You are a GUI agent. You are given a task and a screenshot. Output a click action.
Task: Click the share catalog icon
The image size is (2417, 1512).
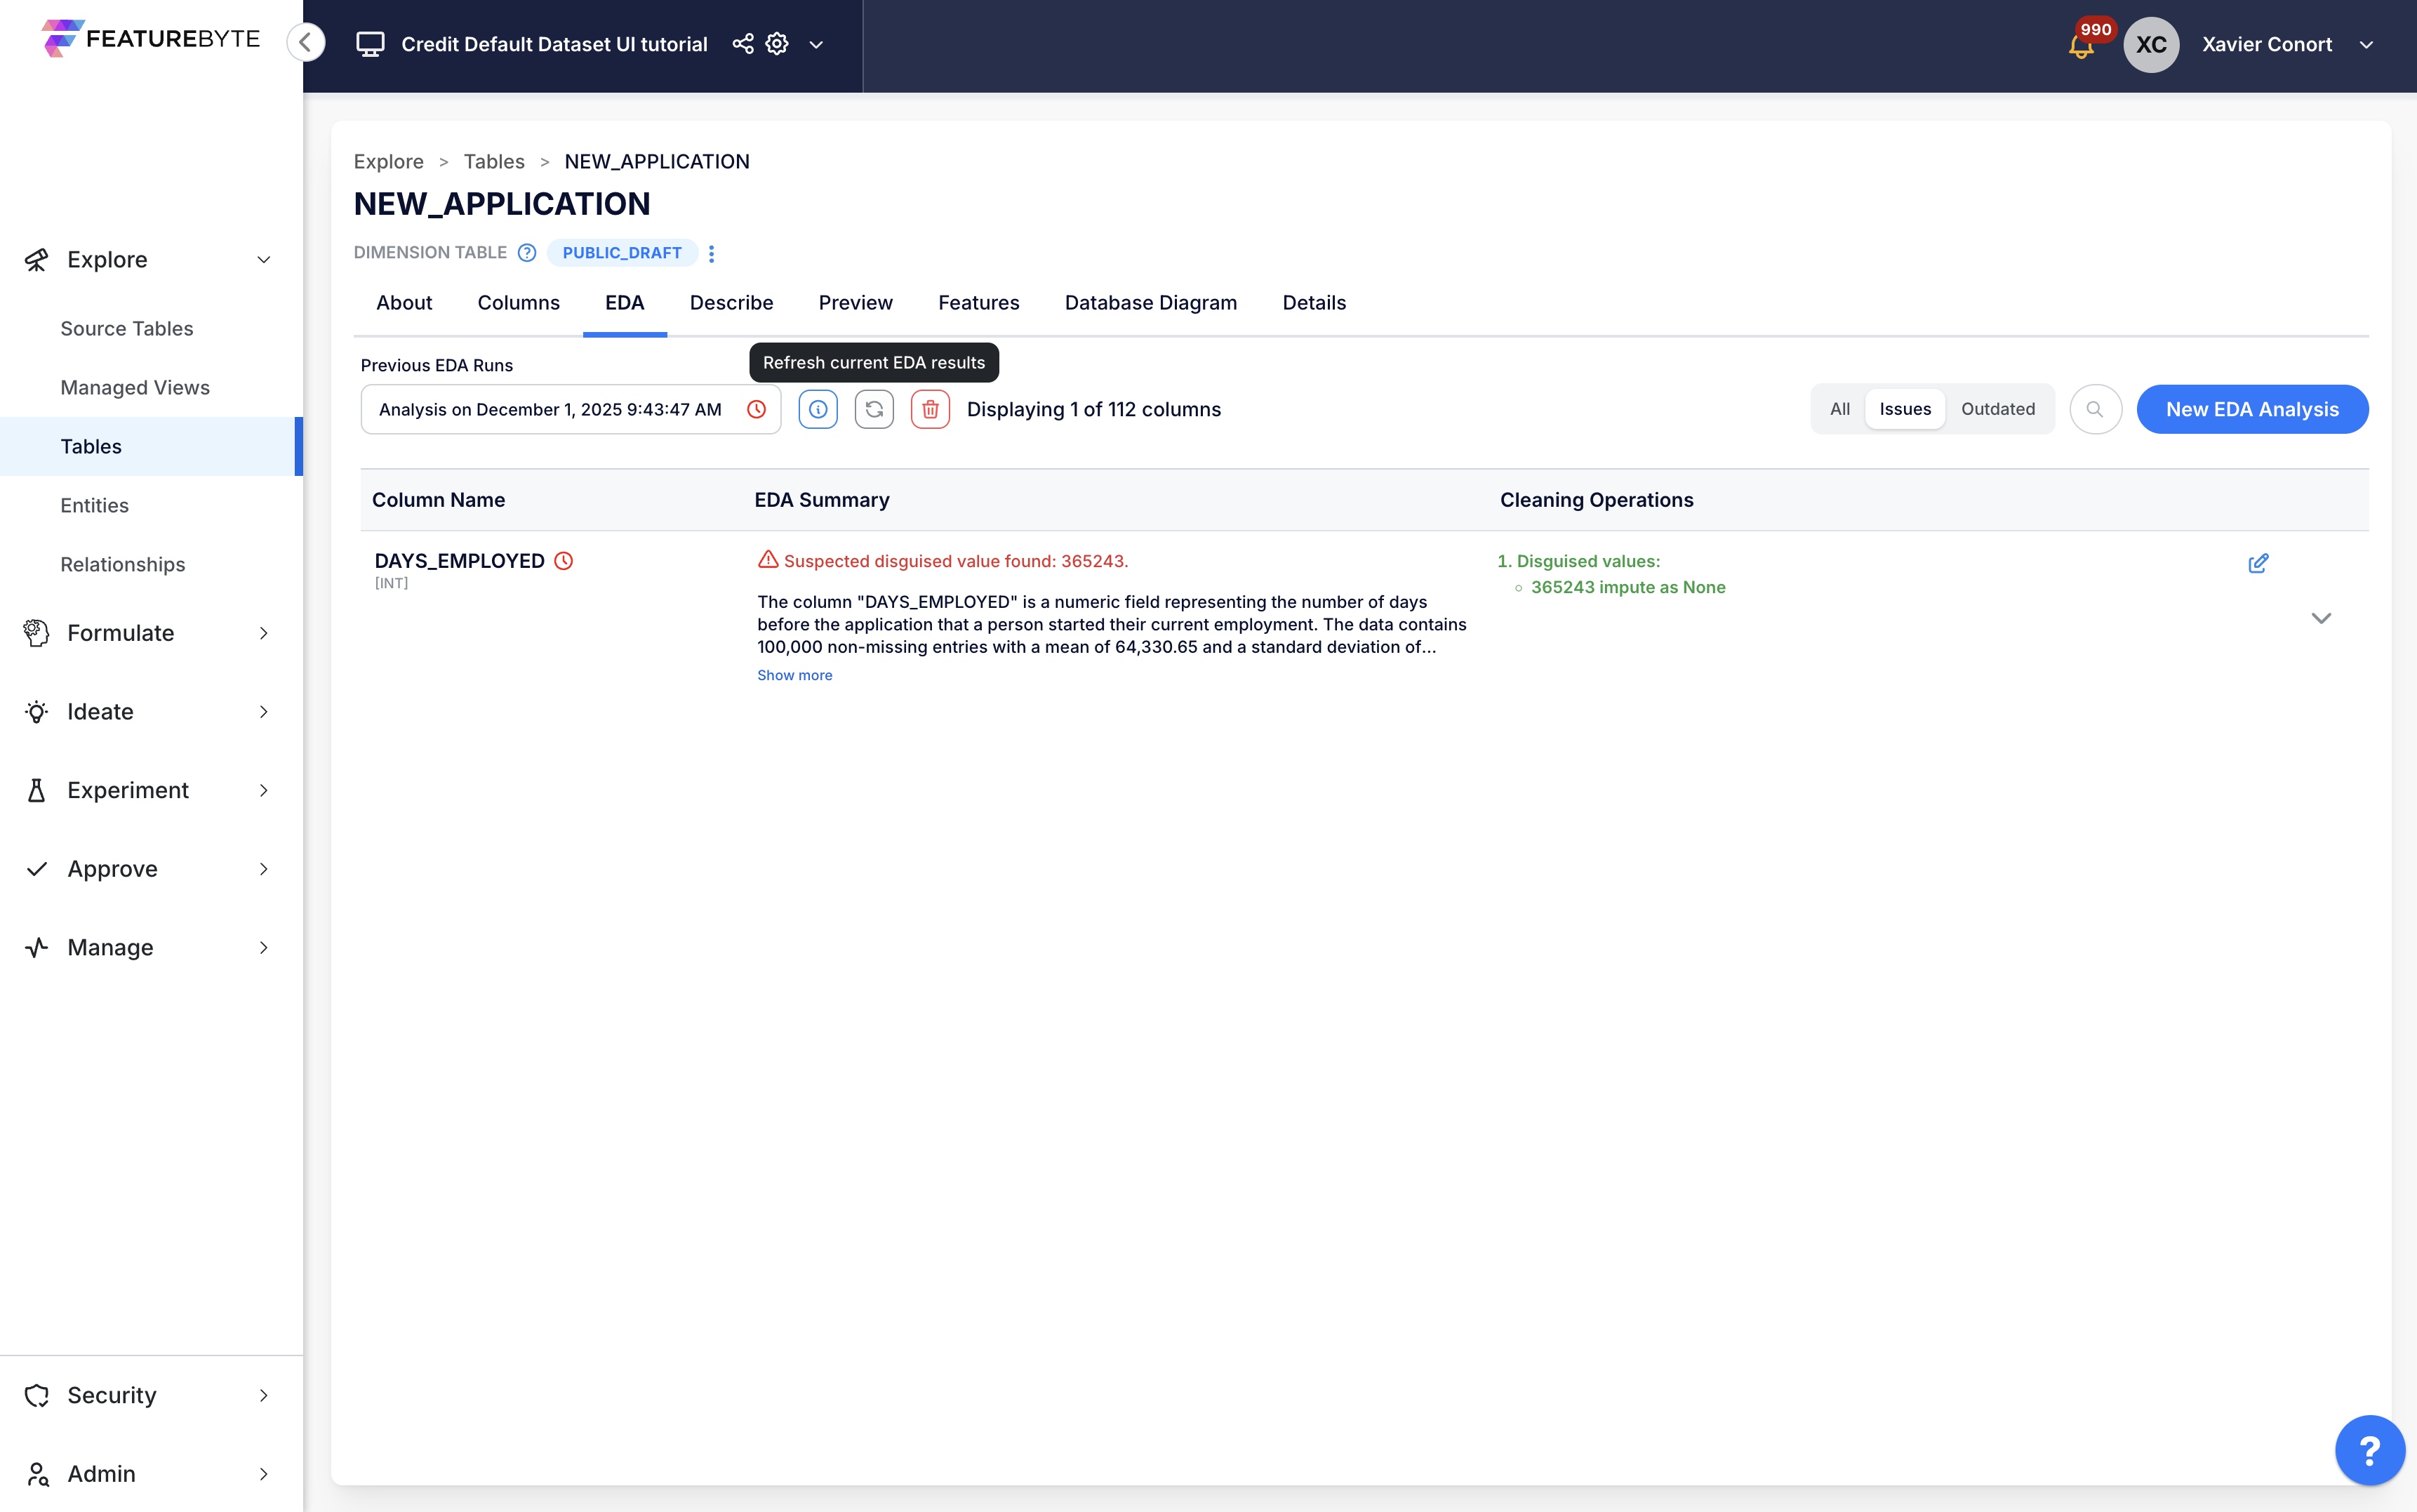point(743,44)
